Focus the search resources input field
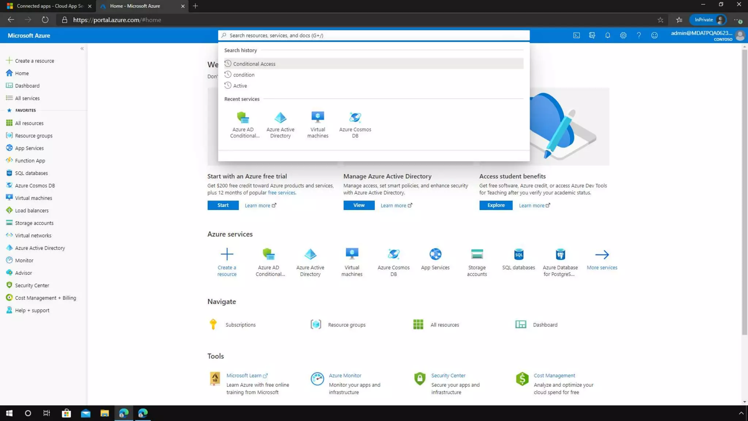Screen dimensions: 748x421 (x=373, y=35)
